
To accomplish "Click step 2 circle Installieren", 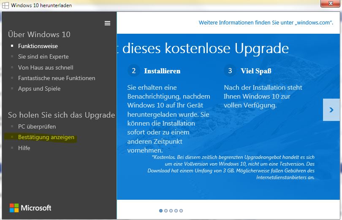I will pyautogui.click(x=134, y=70).
